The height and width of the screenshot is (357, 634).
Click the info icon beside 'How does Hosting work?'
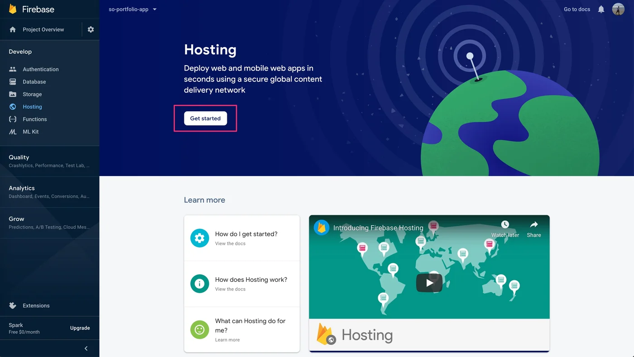(200, 284)
